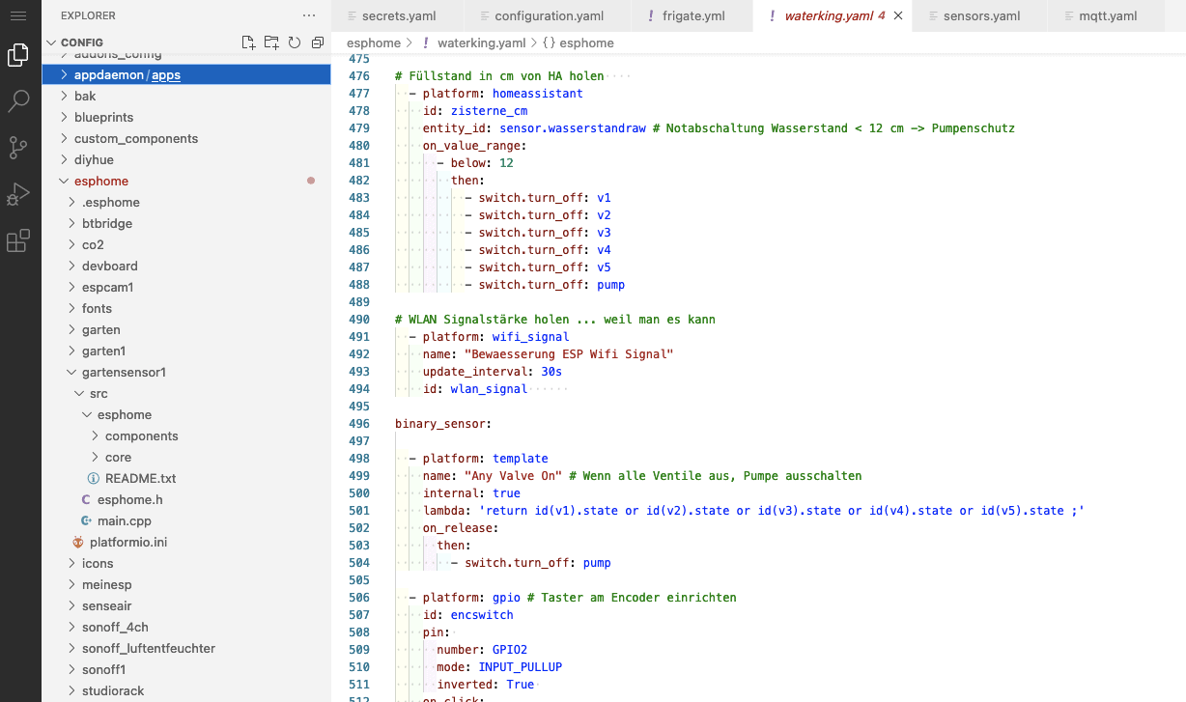Create a new folder in Explorer
The height and width of the screenshot is (702, 1186).
tap(271, 42)
